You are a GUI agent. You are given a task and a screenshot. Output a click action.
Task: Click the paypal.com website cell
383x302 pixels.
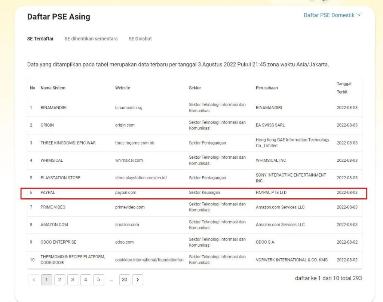point(126,192)
